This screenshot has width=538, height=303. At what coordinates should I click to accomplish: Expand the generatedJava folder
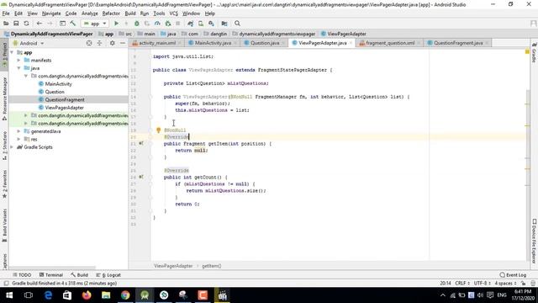[x=18, y=131]
